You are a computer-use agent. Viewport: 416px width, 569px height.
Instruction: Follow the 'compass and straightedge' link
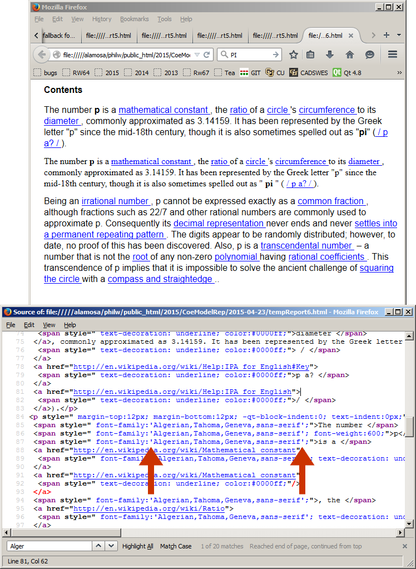click(x=161, y=279)
